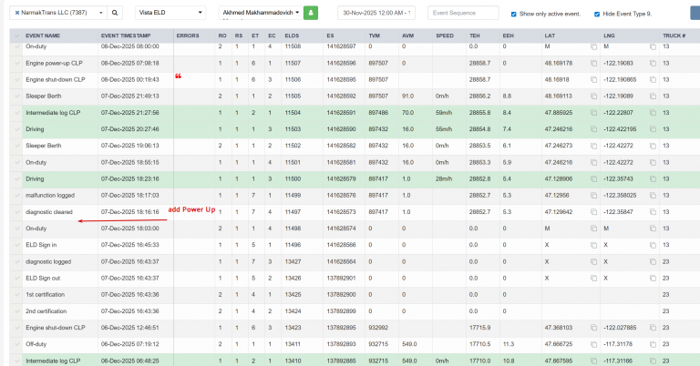The height and width of the screenshot is (366, 700).
Task: Sort by the LAT column header
Action: [550, 36]
